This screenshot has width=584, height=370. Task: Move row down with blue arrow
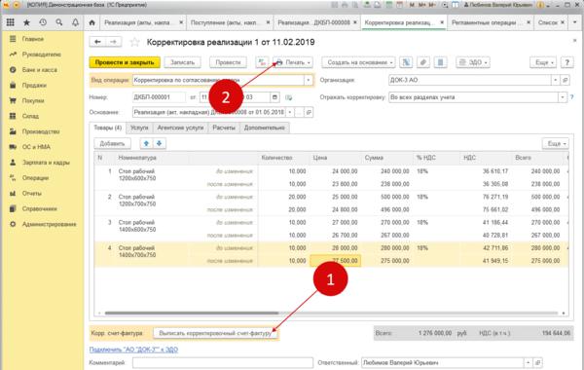(159, 143)
